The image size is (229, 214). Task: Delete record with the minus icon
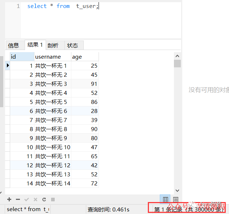coord(18,199)
